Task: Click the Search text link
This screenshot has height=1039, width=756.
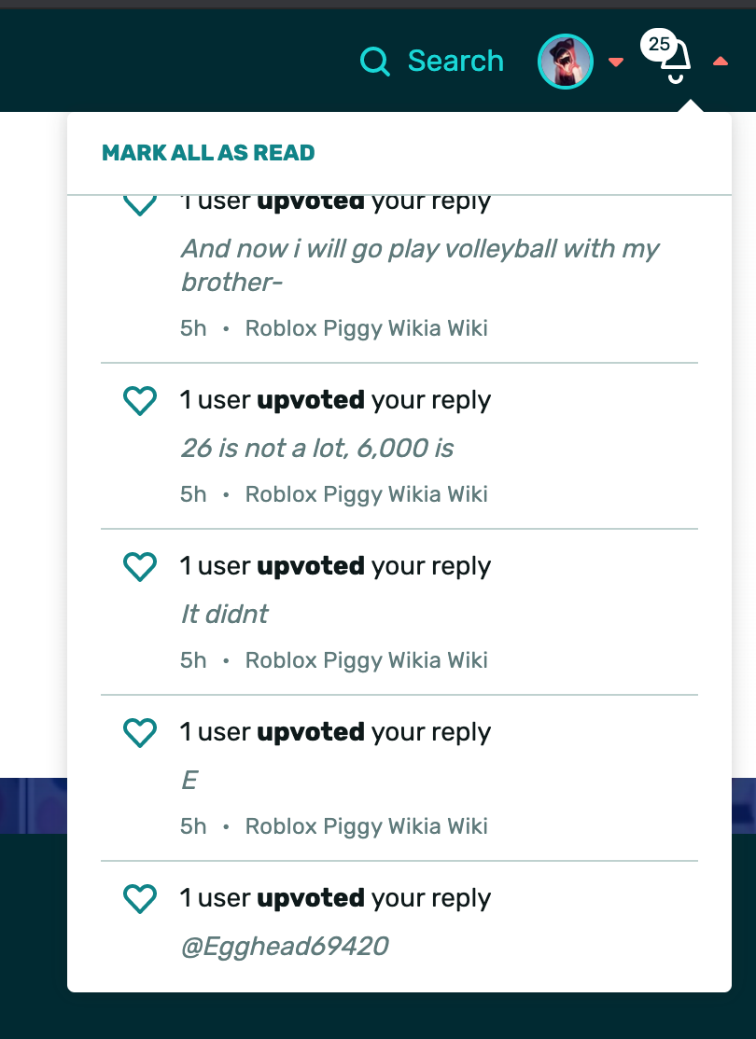Action: [455, 62]
